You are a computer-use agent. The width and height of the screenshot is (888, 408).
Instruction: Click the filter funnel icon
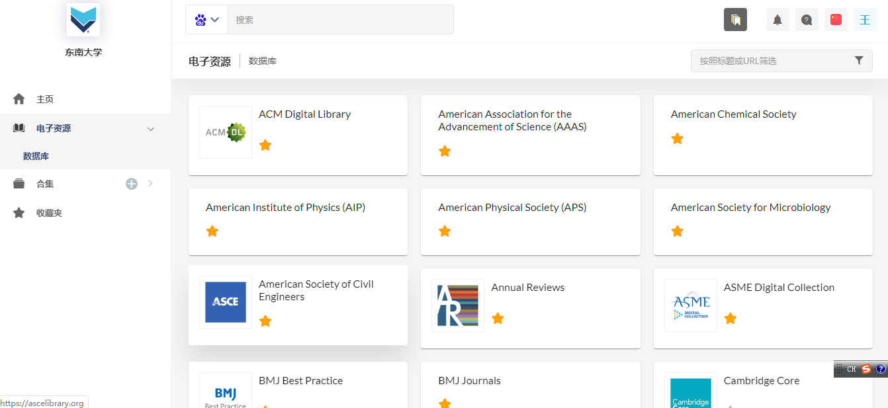pos(859,60)
